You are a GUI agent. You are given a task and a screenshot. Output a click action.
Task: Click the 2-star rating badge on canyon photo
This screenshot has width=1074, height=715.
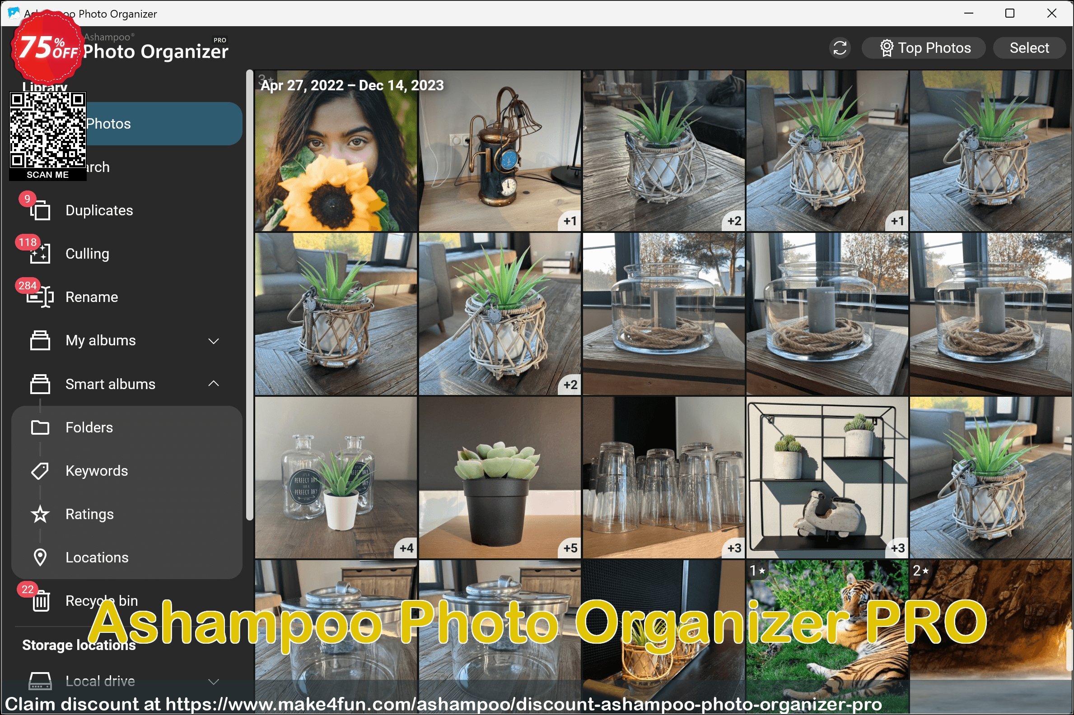click(921, 571)
